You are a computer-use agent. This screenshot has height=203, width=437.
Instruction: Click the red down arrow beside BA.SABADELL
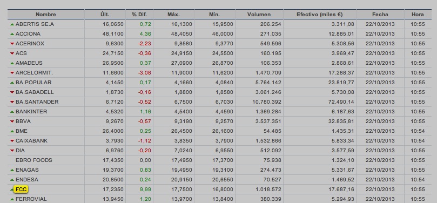12,92
